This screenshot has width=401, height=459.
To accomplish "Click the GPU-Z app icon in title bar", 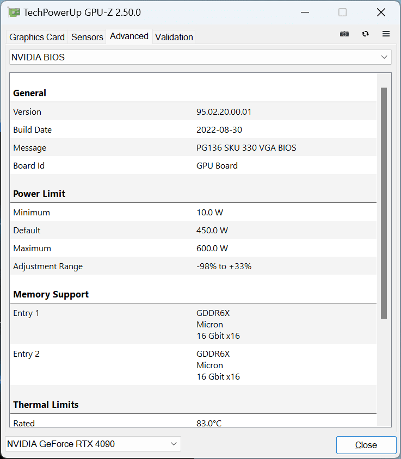I will tap(14, 12).
